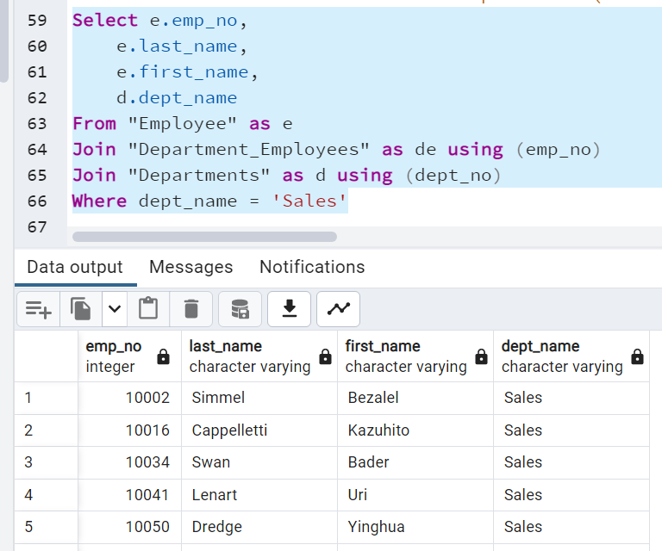Click the 'Simmel' last name cell

click(259, 398)
